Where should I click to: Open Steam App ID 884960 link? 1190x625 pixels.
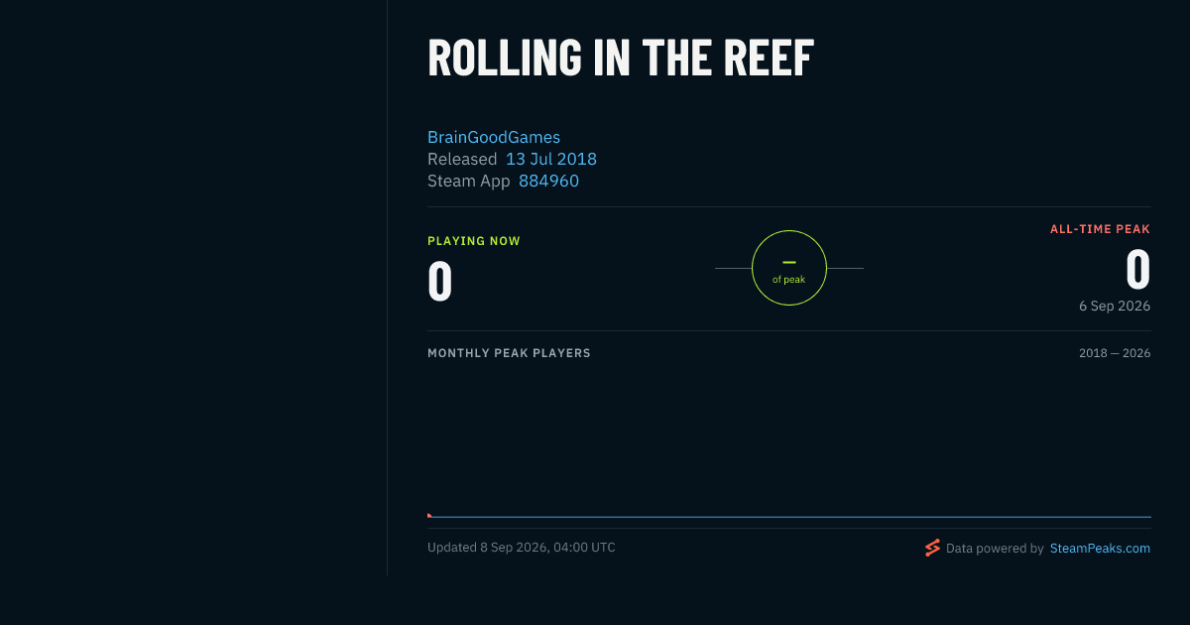[x=548, y=181]
